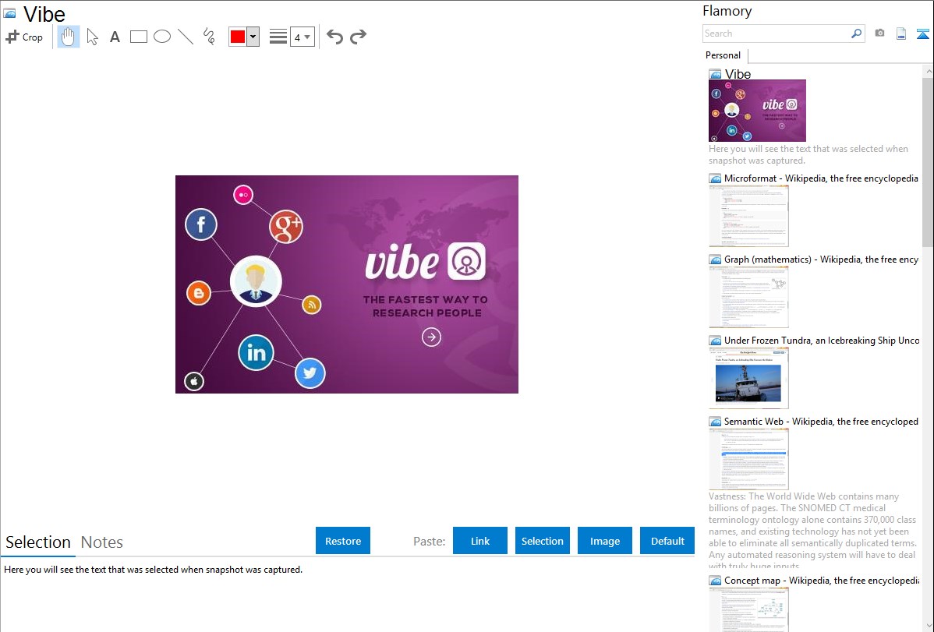Click the 'Vastness: The World Wide Web' description text
This screenshot has width=934, height=632.
(812, 531)
